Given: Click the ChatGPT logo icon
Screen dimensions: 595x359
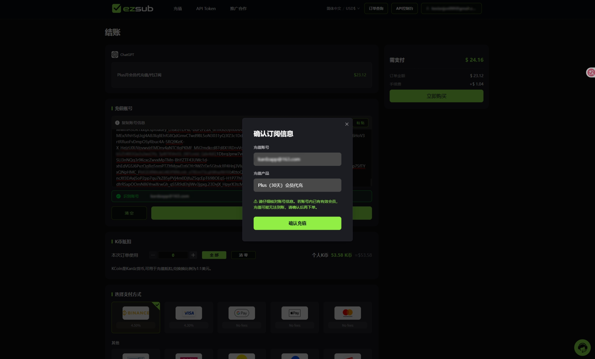Looking at the screenshot, I should click(x=115, y=55).
